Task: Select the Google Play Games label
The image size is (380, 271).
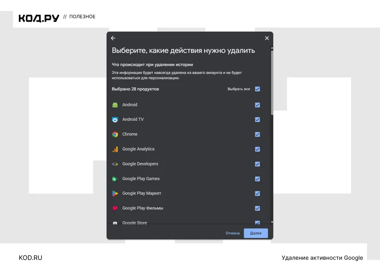Action: (141, 178)
